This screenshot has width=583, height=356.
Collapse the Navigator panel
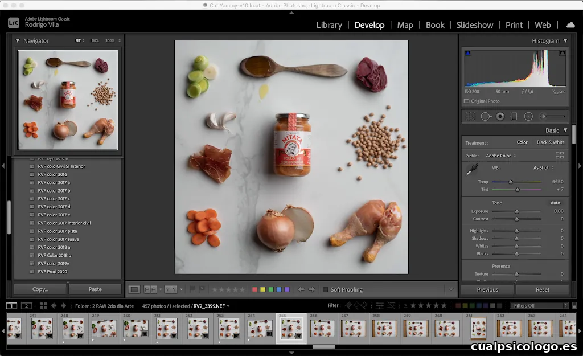pyautogui.click(x=18, y=41)
